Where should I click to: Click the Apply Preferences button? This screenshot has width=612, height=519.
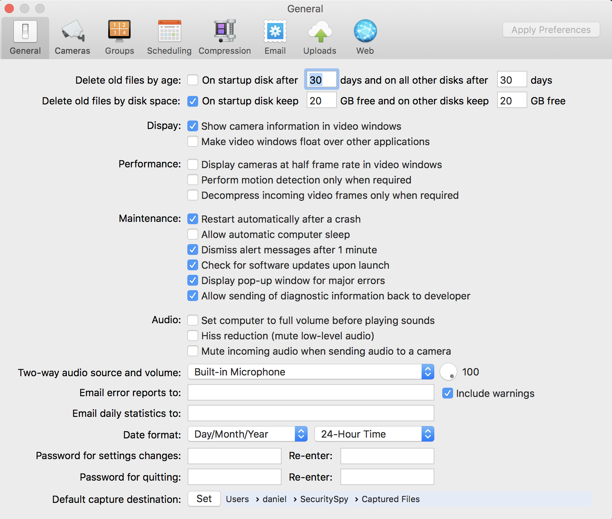point(551,30)
